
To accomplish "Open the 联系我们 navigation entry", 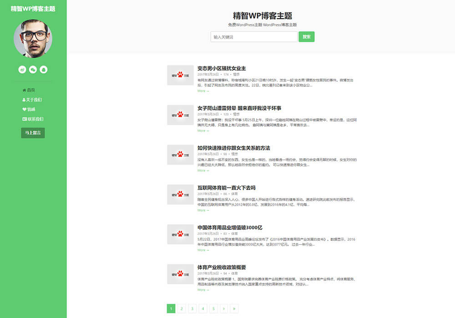I will point(35,119).
